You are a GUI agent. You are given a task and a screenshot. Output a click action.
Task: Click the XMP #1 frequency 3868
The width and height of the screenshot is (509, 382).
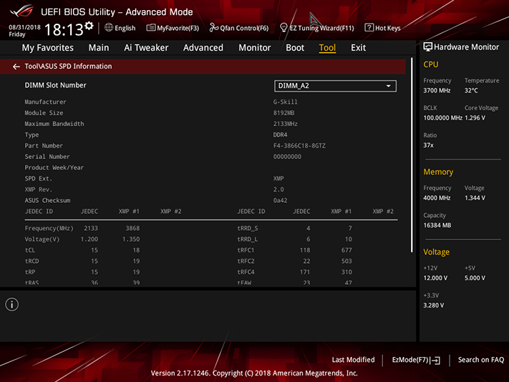132,228
